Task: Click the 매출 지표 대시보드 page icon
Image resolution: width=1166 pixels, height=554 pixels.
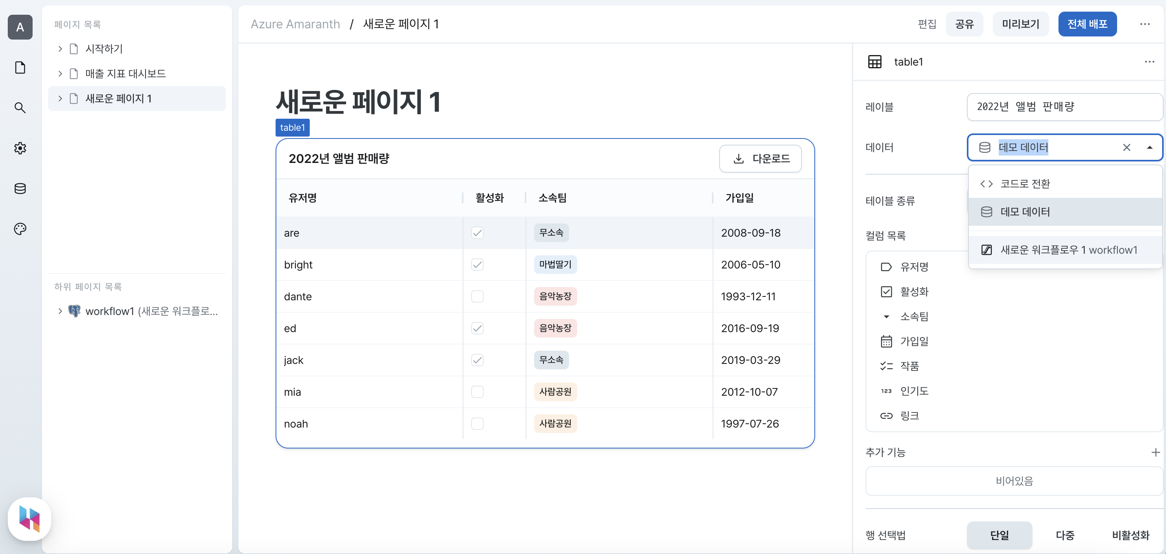Action: (74, 73)
